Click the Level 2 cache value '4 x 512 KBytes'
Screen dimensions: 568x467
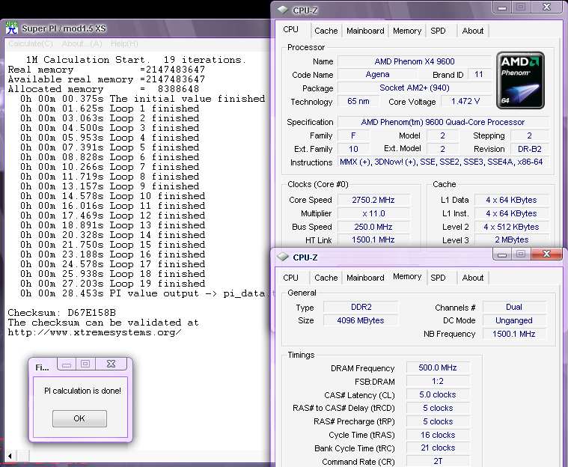pyautogui.click(x=511, y=227)
